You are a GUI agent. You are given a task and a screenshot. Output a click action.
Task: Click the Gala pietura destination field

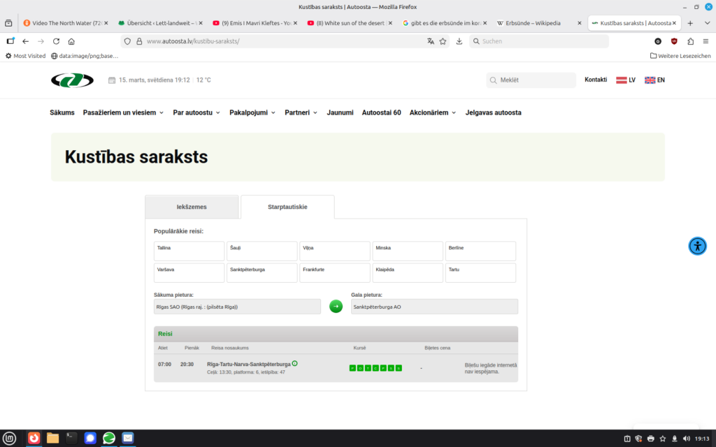pos(434,307)
